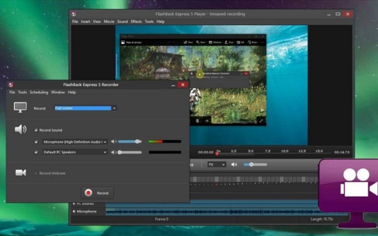378x236 pixels.
Task: Click the monitor icon beside Record dropdown
Action: 20,108
